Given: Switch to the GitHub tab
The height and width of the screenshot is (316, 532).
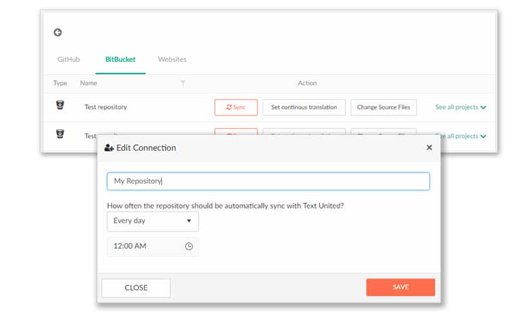Looking at the screenshot, I should [68, 59].
